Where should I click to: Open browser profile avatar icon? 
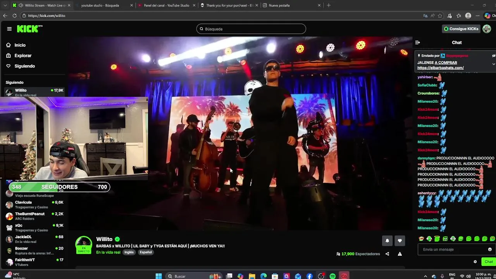468,16
